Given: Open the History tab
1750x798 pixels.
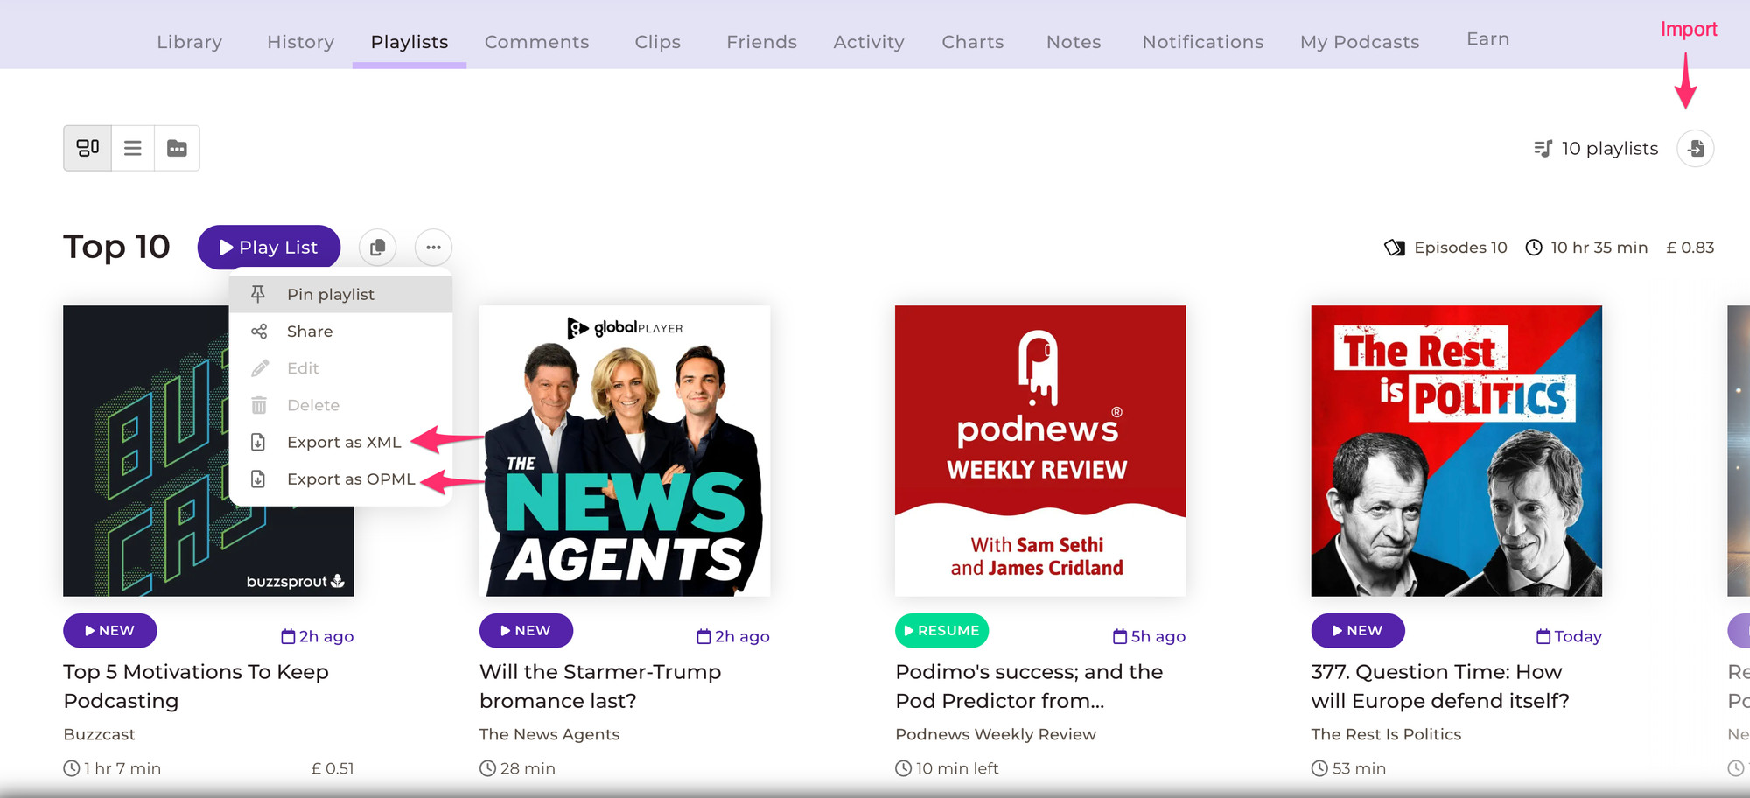Looking at the screenshot, I should click(x=300, y=42).
